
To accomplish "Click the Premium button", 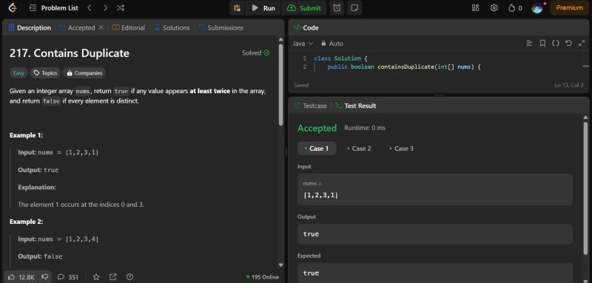I will point(569,8).
